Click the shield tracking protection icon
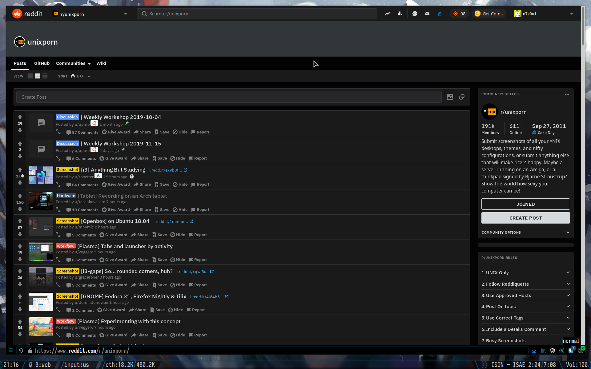 coord(21,351)
